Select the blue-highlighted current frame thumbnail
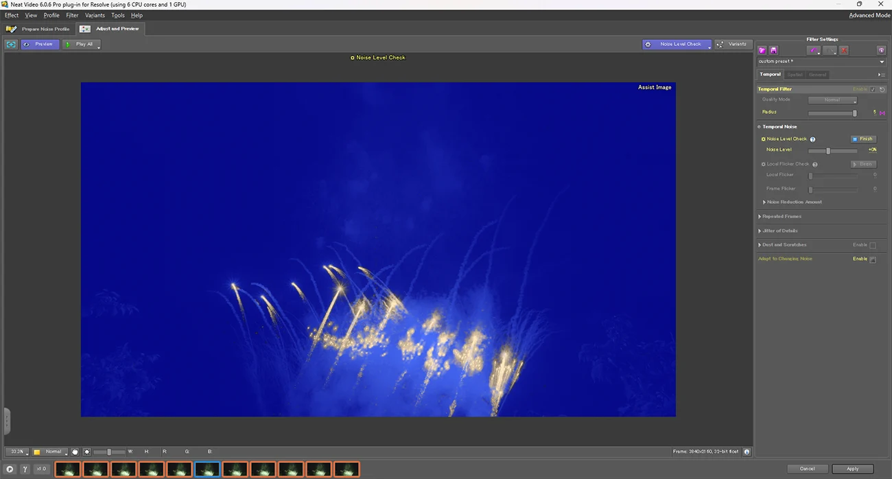This screenshot has height=479, width=892. coord(207,469)
